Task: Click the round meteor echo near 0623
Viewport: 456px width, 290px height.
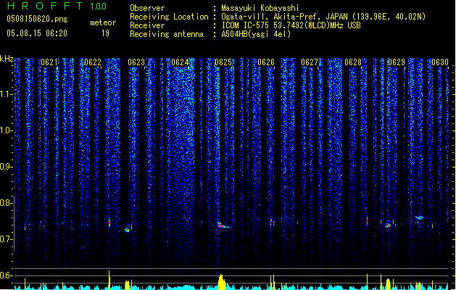Action: pos(128,228)
